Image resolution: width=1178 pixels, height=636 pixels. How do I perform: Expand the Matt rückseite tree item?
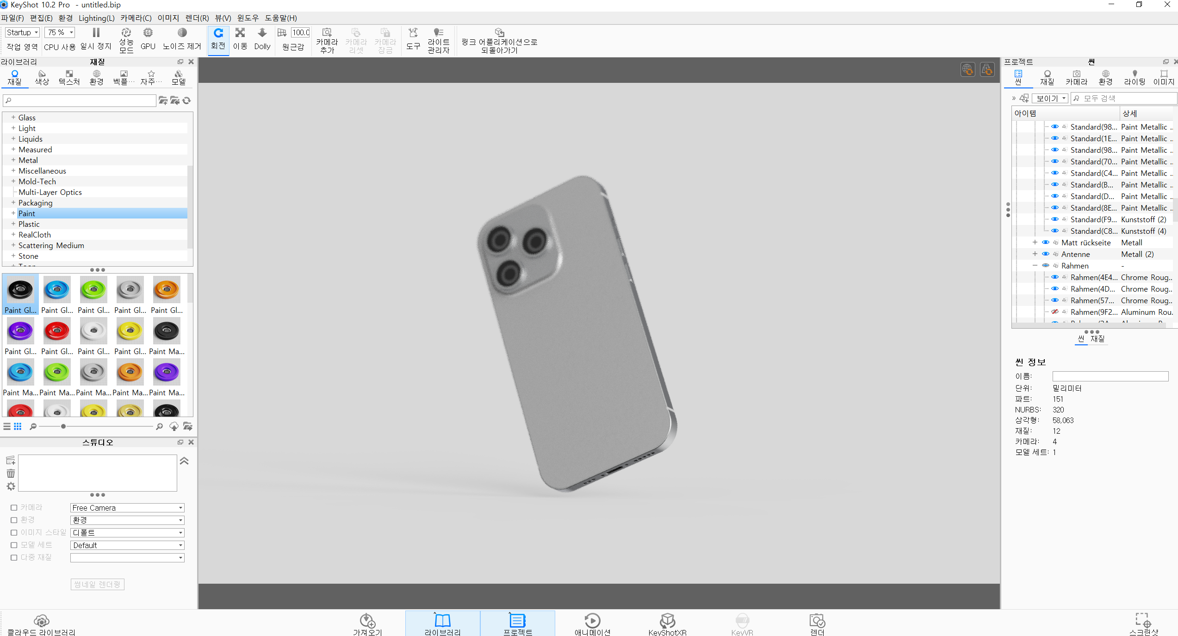1035,243
